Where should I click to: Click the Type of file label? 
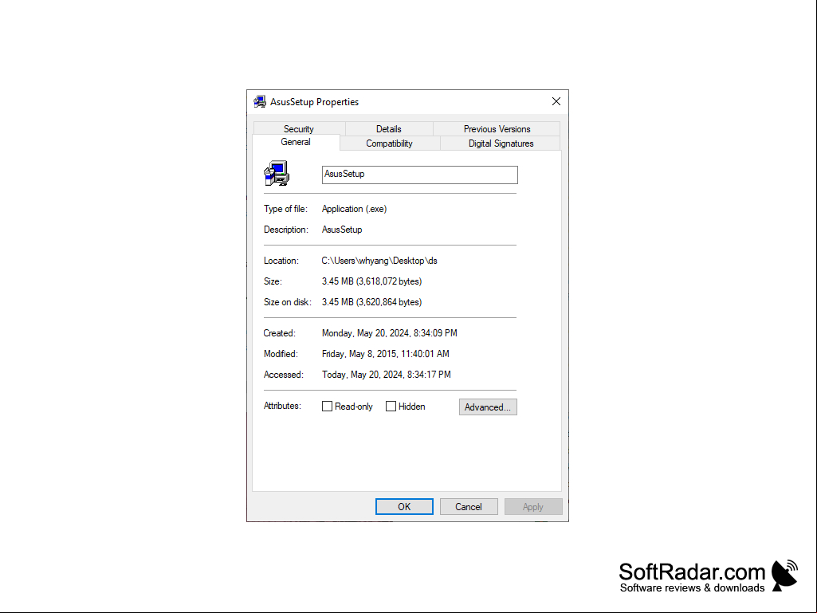pos(285,209)
